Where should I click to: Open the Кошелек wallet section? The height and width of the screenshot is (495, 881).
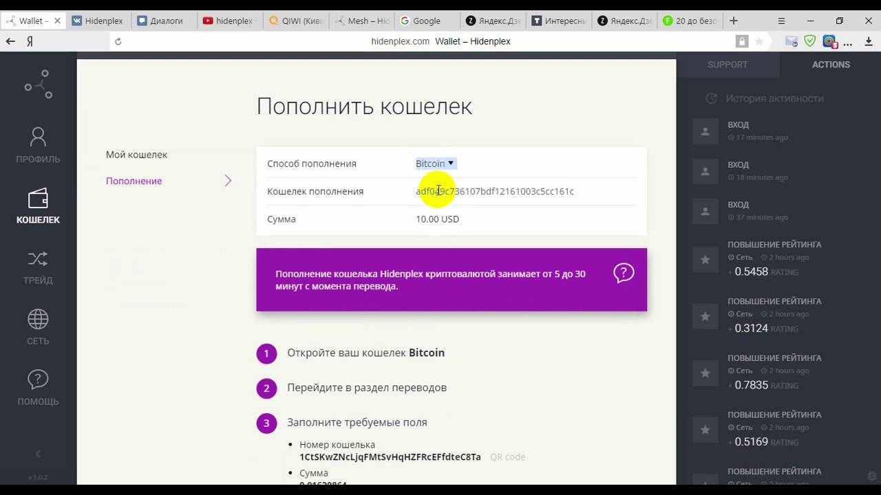coord(38,206)
